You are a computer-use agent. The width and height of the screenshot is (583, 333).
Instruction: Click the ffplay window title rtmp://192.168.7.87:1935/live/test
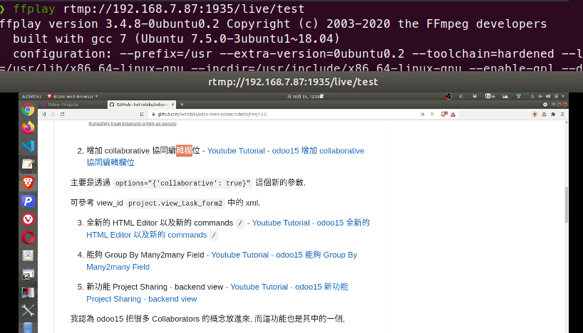tap(293, 82)
